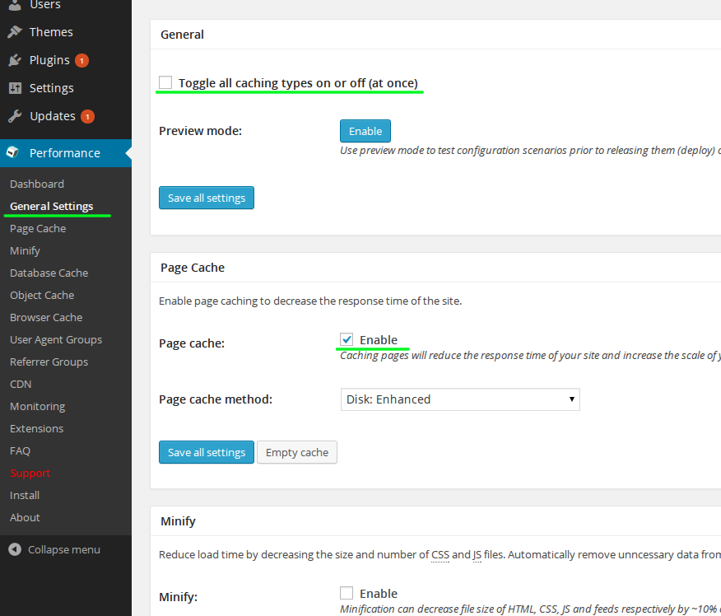Enable Preview mode button
Screen dimensions: 721x616
coord(365,131)
